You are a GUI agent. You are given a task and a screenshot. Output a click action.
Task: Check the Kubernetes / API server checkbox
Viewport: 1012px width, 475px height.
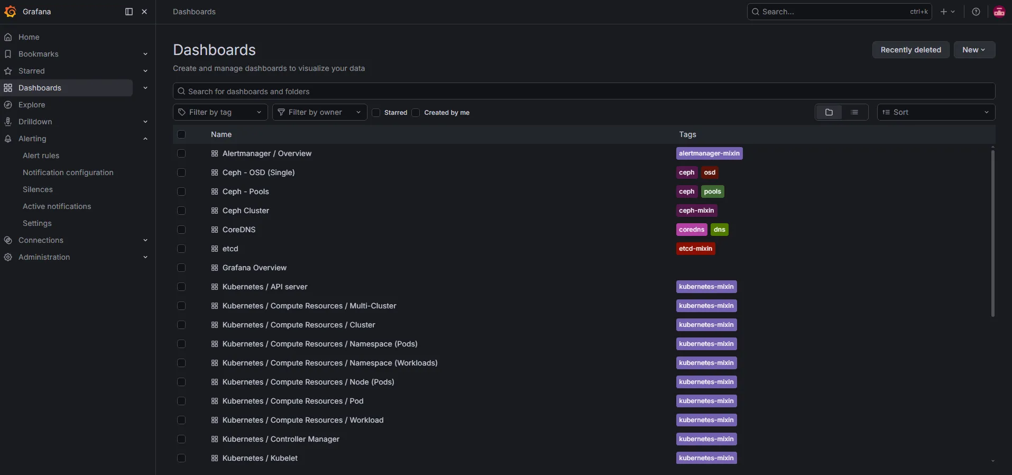[x=181, y=287]
